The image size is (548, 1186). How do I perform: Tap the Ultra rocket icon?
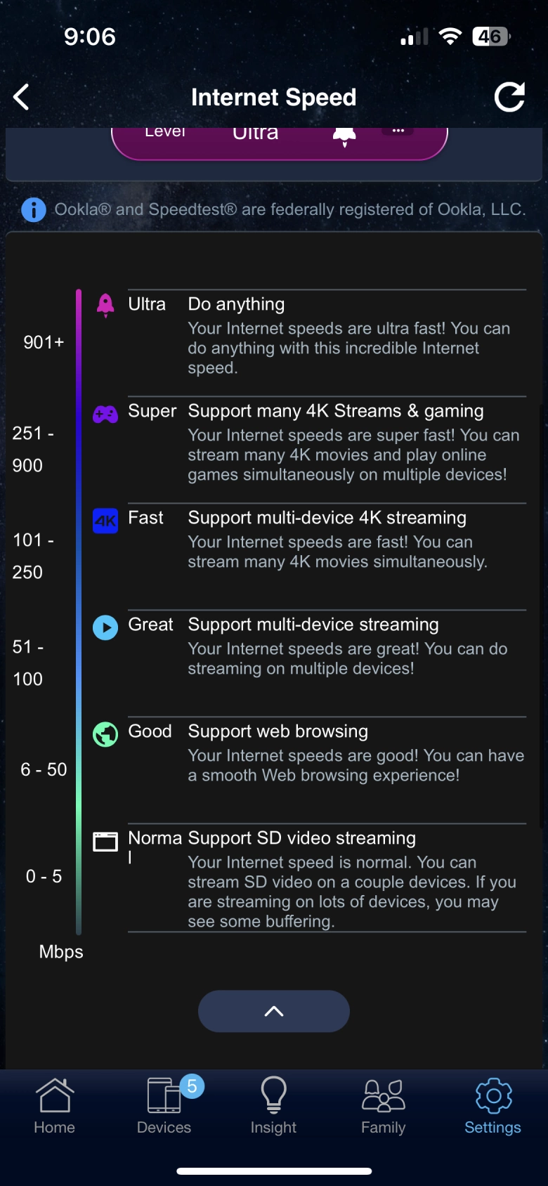(105, 305)
